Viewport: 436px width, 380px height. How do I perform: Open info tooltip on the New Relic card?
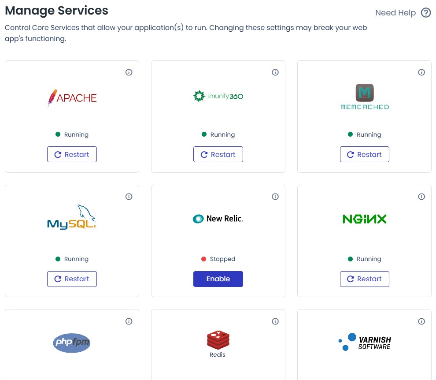pos(275,196)
